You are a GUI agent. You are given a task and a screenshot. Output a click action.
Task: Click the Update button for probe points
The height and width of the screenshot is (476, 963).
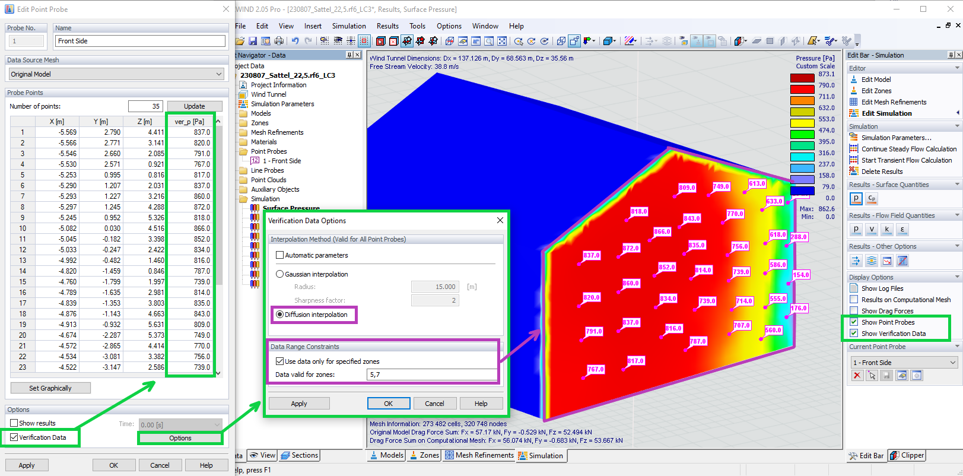click(x=195, y=106)
